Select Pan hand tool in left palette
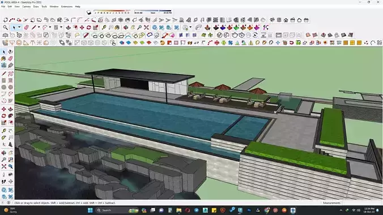Image resolution: width=383 pixels, height=215 pixels. coord(11,153)
